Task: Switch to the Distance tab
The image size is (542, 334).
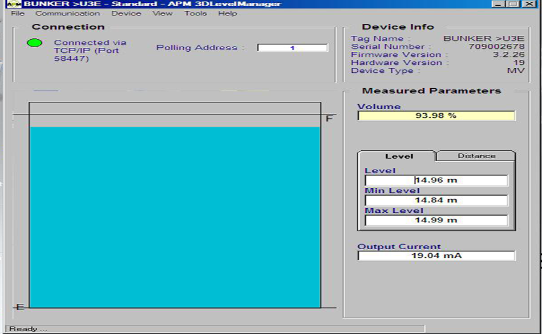Action: (x=476, y=156)
